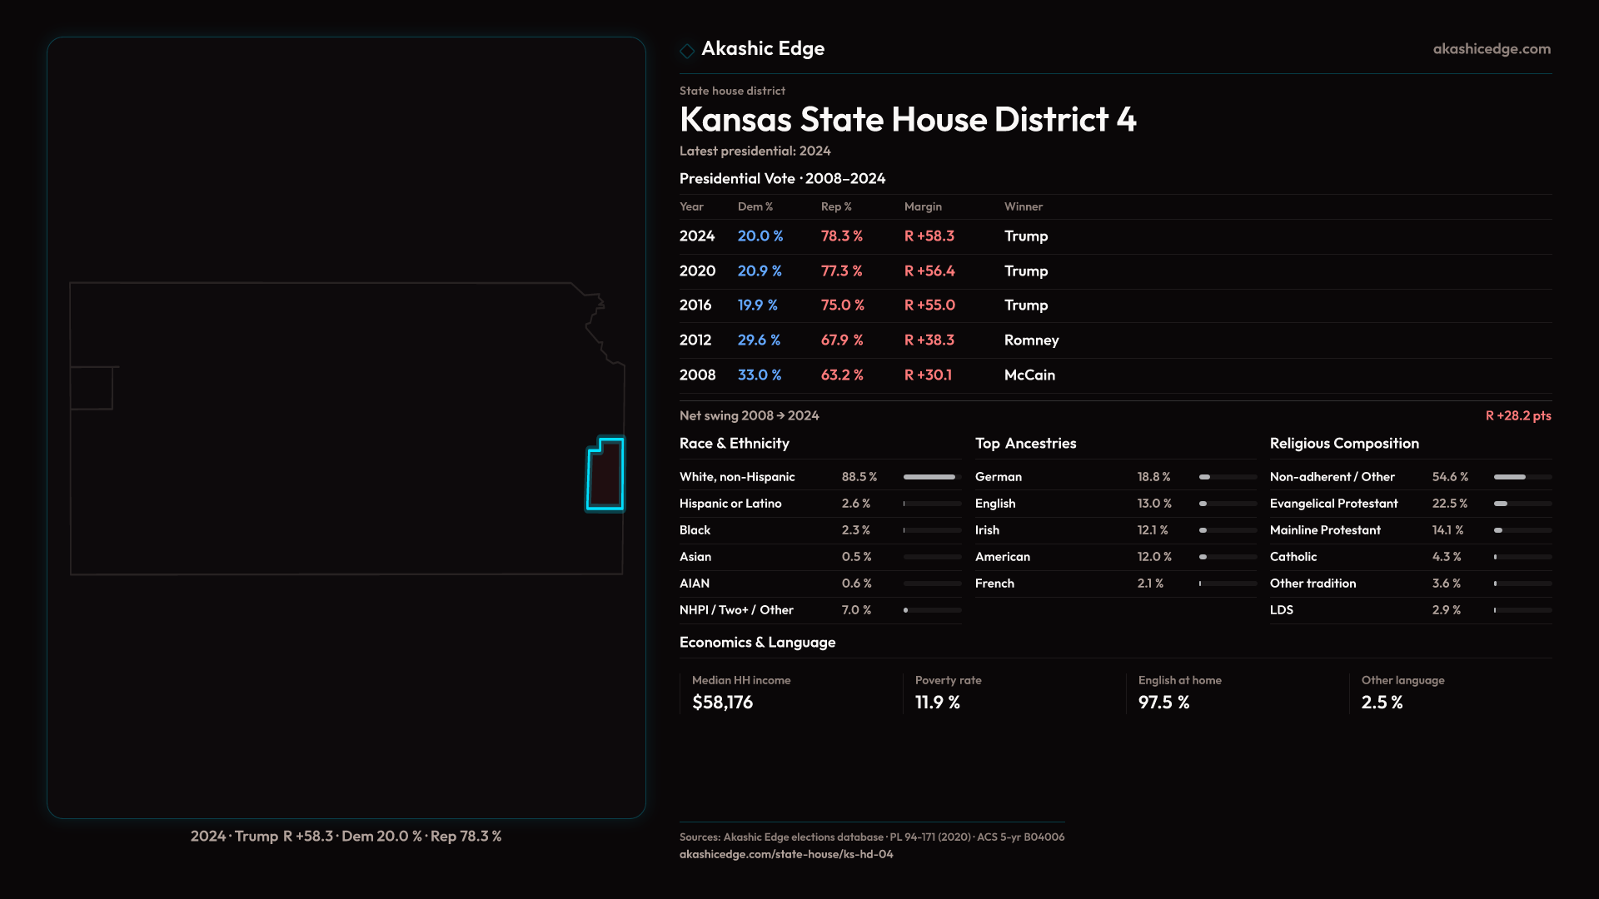Click the Religious Composition section heading

tap(1343, 444)
